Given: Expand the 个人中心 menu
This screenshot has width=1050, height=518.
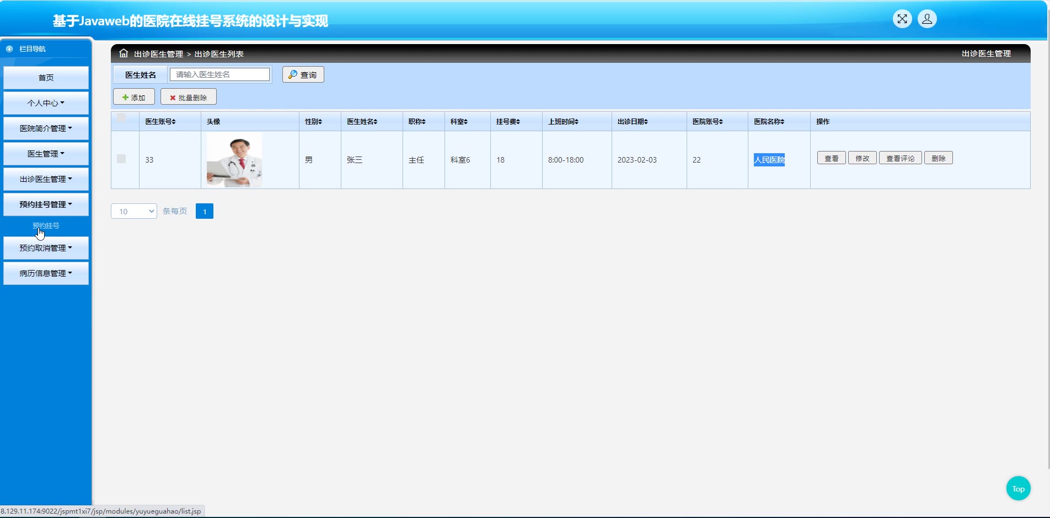Looking at the screenshot, I should (x=46, y=103).
